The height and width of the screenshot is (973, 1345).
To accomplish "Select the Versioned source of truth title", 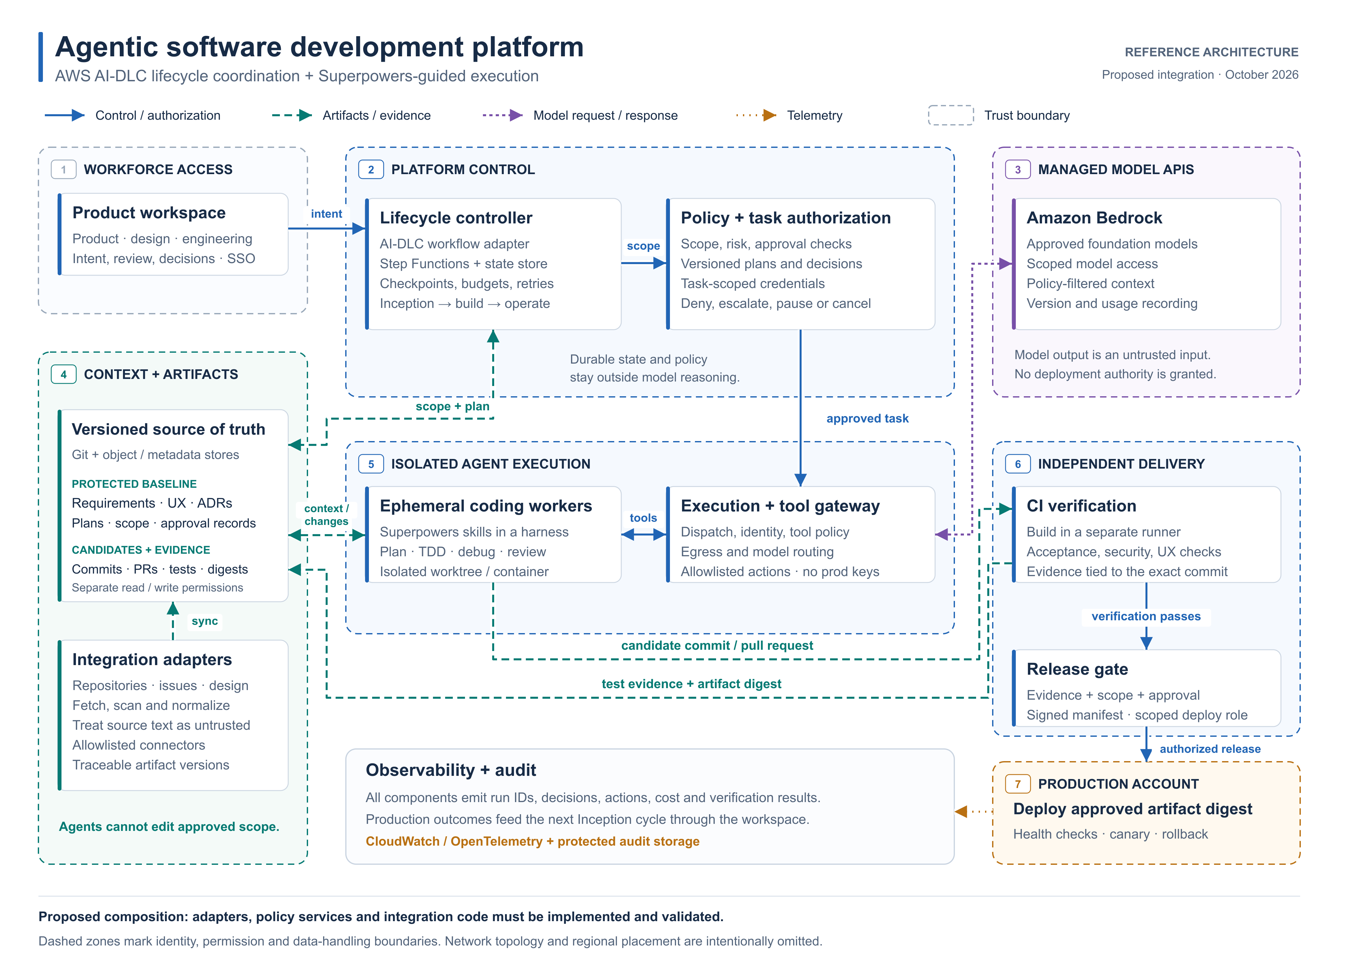I will [x=168, y=429].
